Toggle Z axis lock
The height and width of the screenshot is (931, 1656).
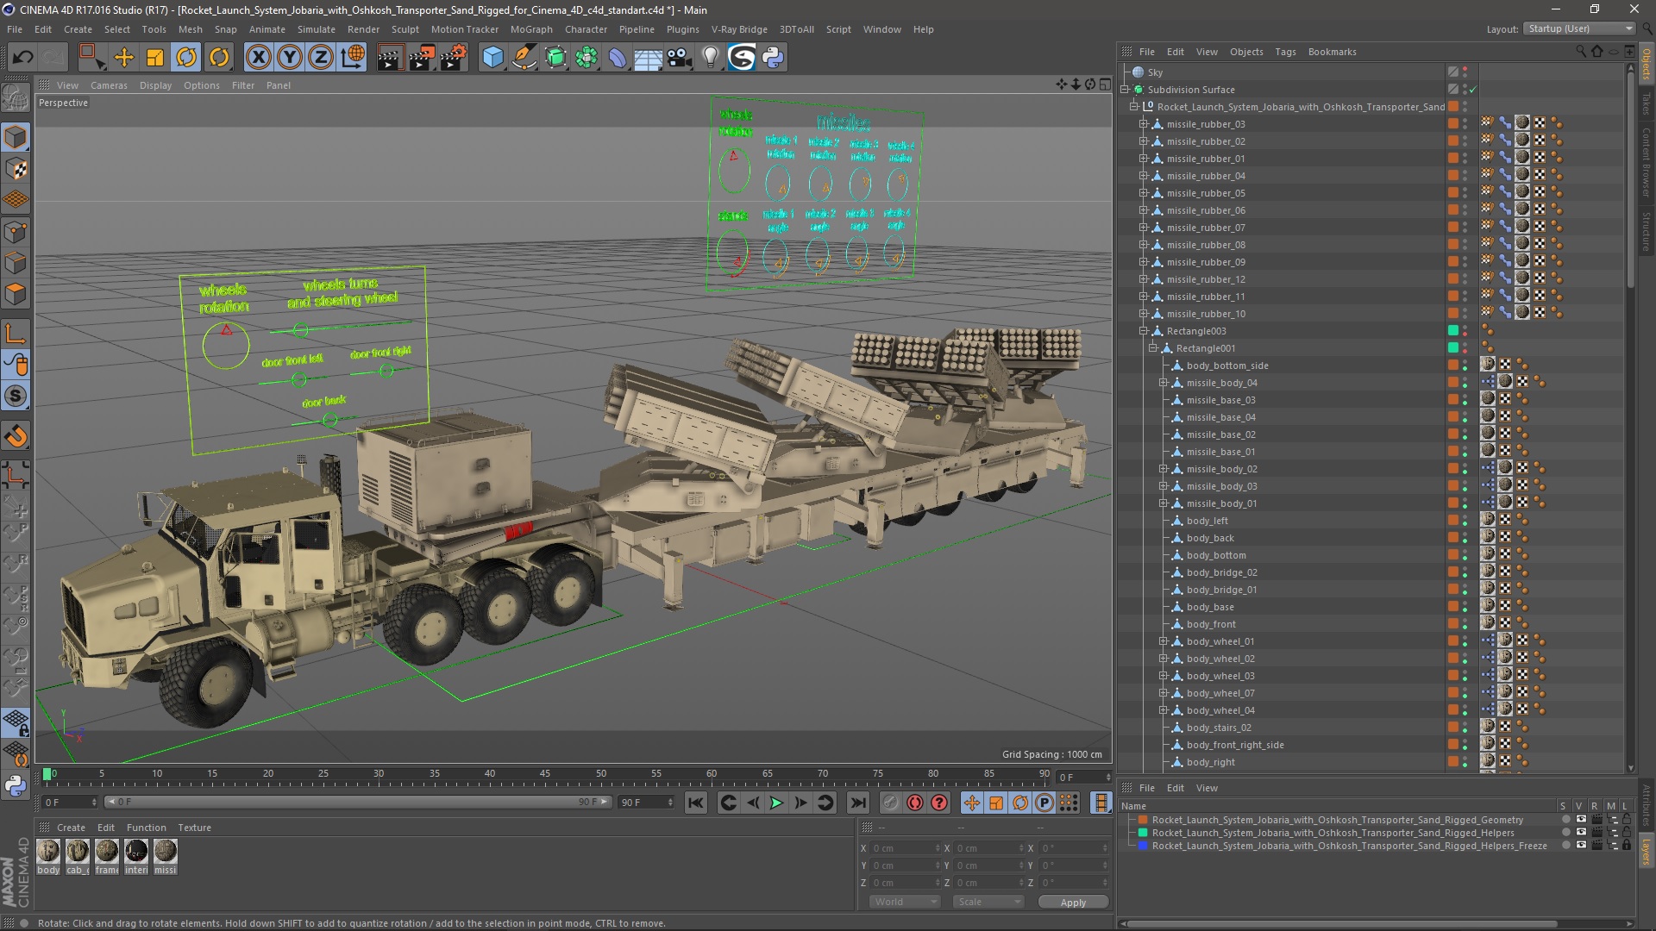click(x=321, y=58)
